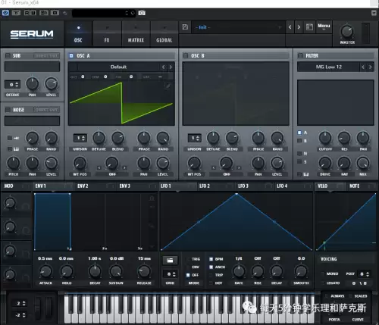Enable the FILTER module
The height and width of the screenshot is (325, 379).
point(300,55)
